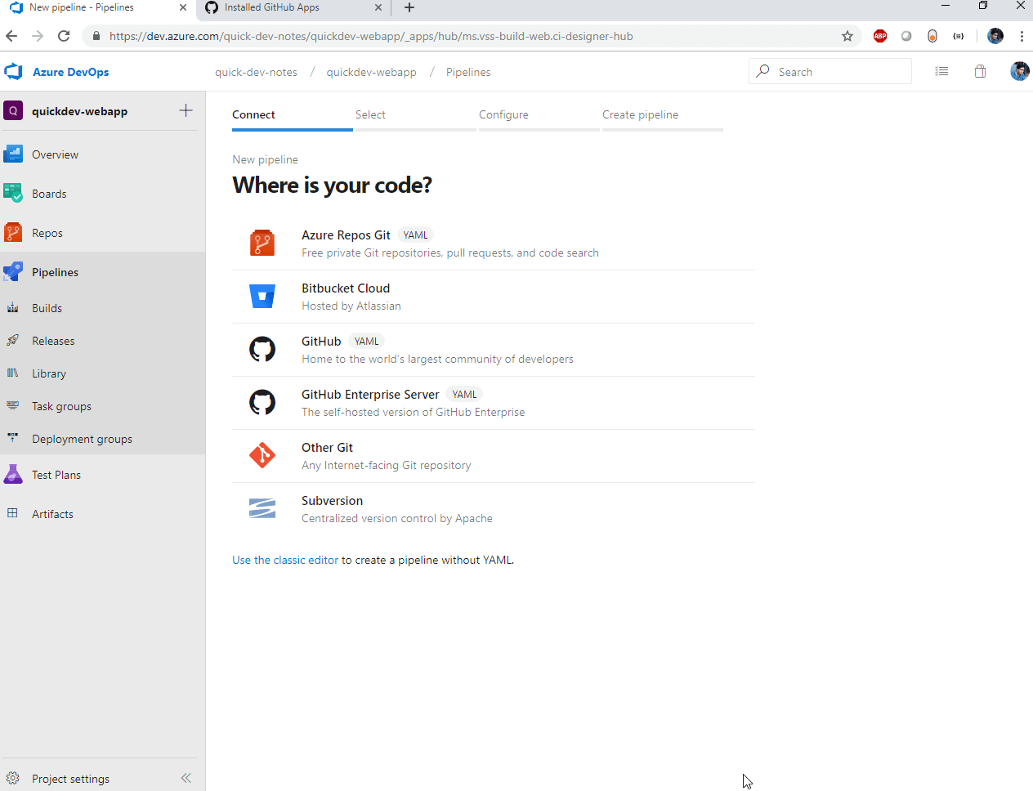
Task: Click the quickdev-webapp project name in sidebar
Action: (79, 111)
